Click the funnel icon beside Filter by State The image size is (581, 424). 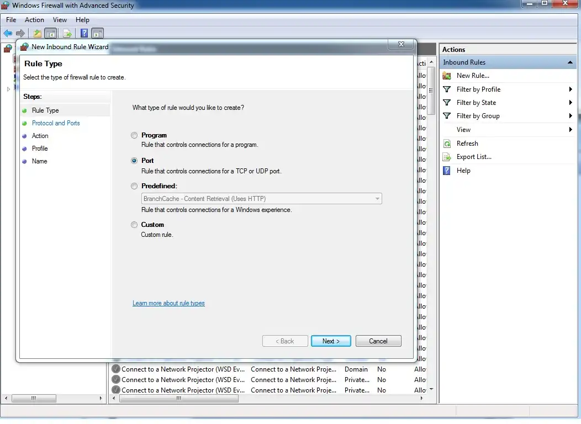447,103
